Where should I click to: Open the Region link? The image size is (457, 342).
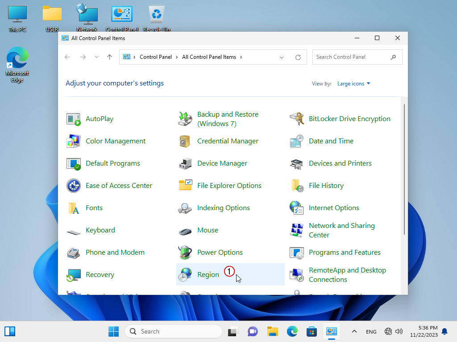[x=208, y=275]
